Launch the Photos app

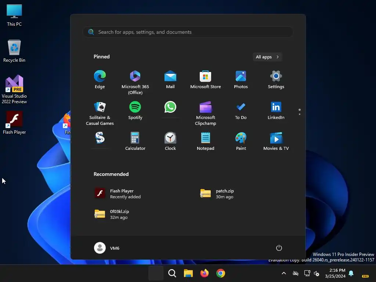[241, 80]
